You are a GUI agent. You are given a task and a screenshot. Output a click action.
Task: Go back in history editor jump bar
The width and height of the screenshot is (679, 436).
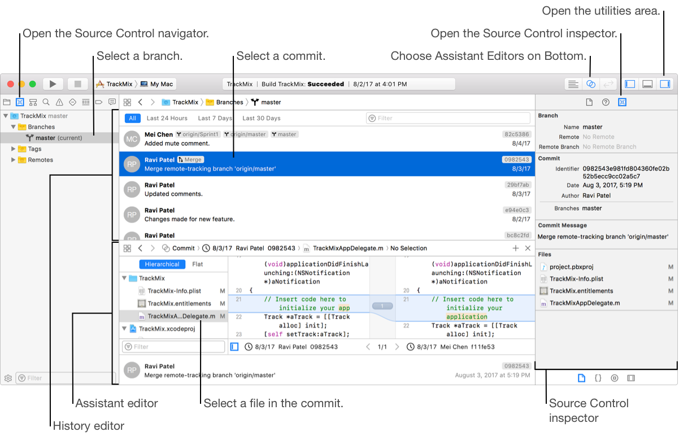point(140,102)
